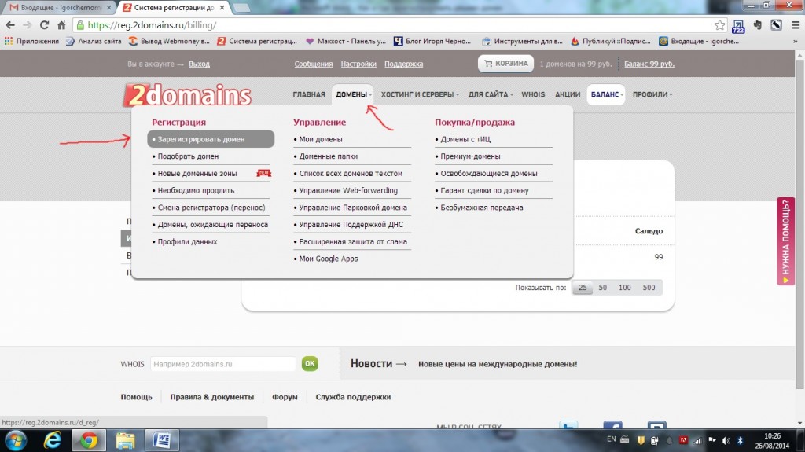Open Гарант сделки по домену

pyautogui.click(x=484, y=190)
